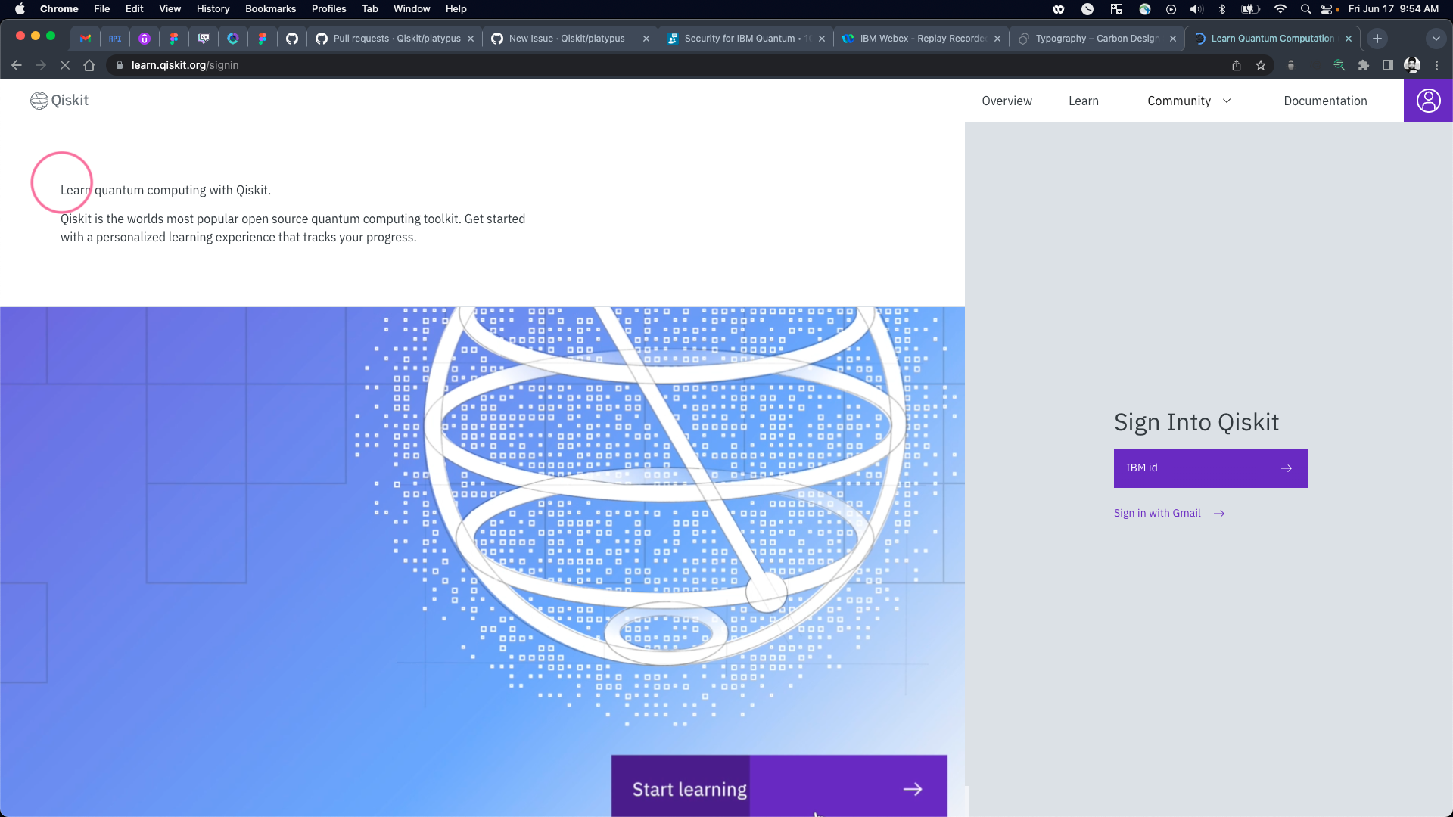1453x817 pixels.
Task: Select the Sign in with Gmail link
Action: (1156, 513)
